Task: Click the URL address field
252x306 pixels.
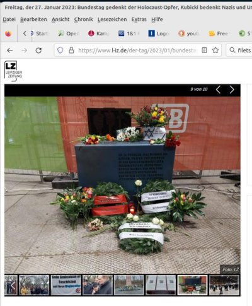Action: pos(137,50)
